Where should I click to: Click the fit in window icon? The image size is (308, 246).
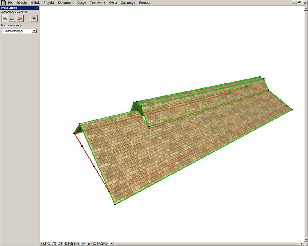95,244
